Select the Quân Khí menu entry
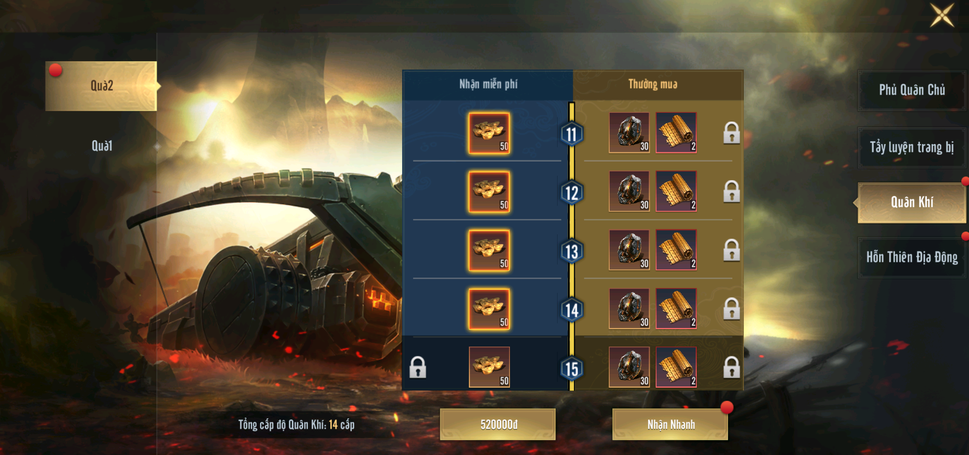969x455 pixels. coord(911,203)
